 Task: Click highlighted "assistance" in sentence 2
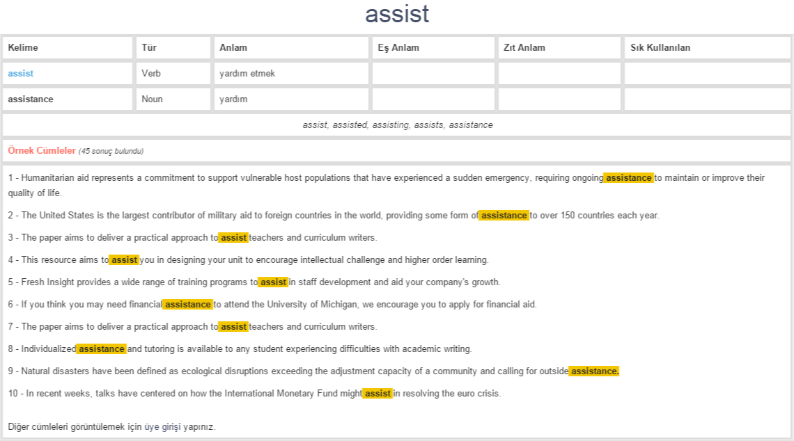click(504, 216)
